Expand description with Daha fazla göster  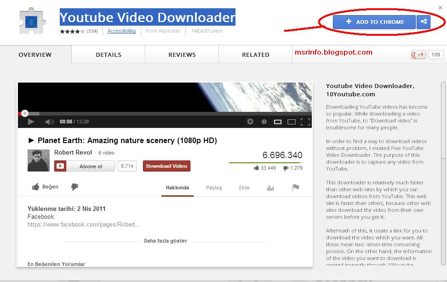pyautogui.click(x=166, y=241)
